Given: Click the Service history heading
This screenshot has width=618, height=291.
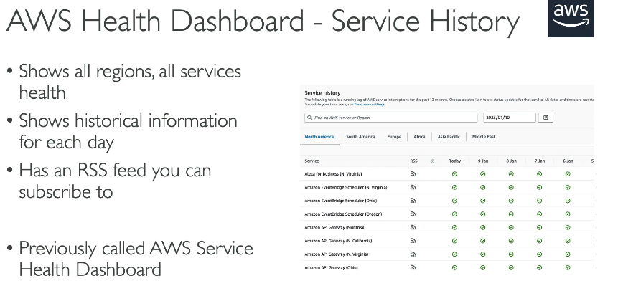Looking at the screenshot, I should (x=322, y=93).
